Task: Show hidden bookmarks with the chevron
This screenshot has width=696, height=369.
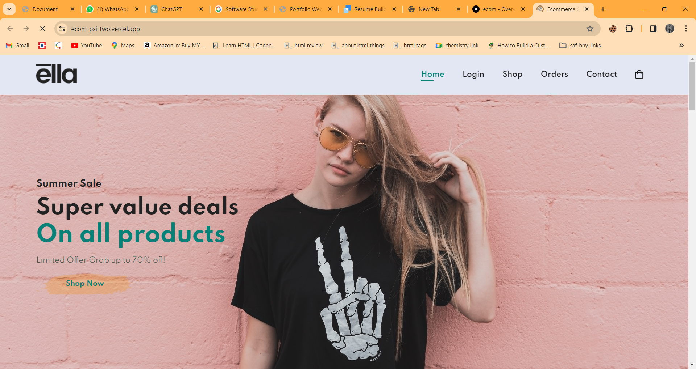Action: pos(681,46)
